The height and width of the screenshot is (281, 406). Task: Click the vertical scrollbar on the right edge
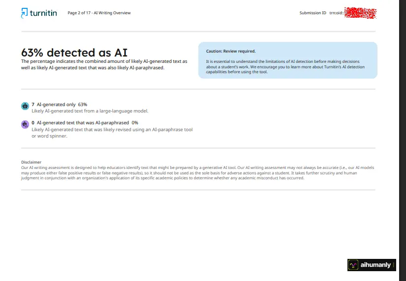tap(403, 140)
